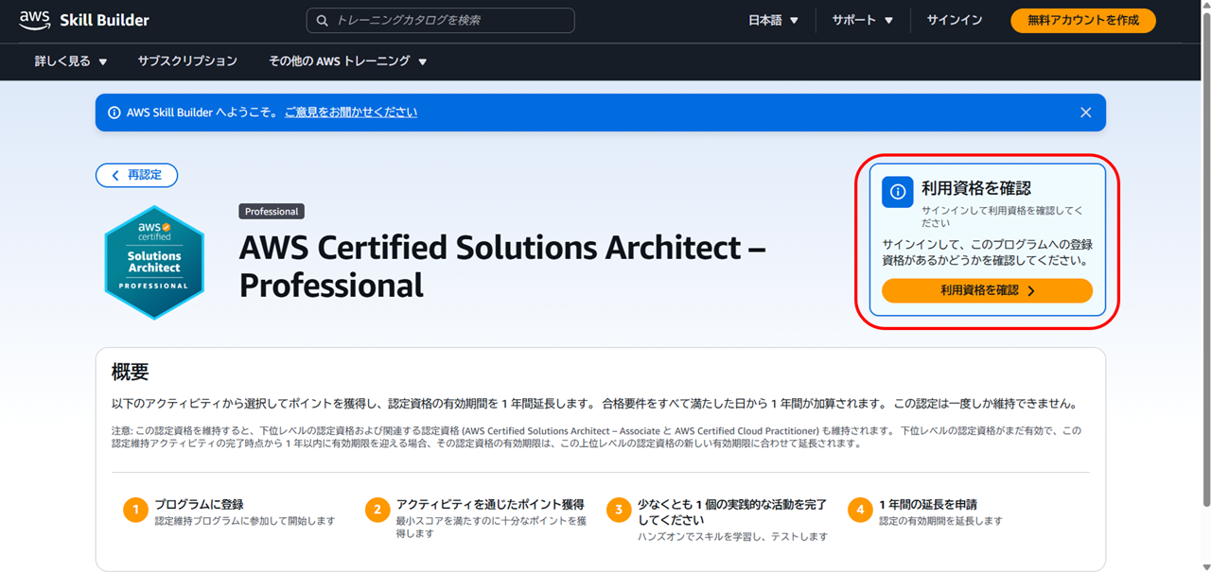Image resolution: width=1211 pixels, height=573 pixels.
Task: Click the search magnifier icon
Action: coord(323,21)
